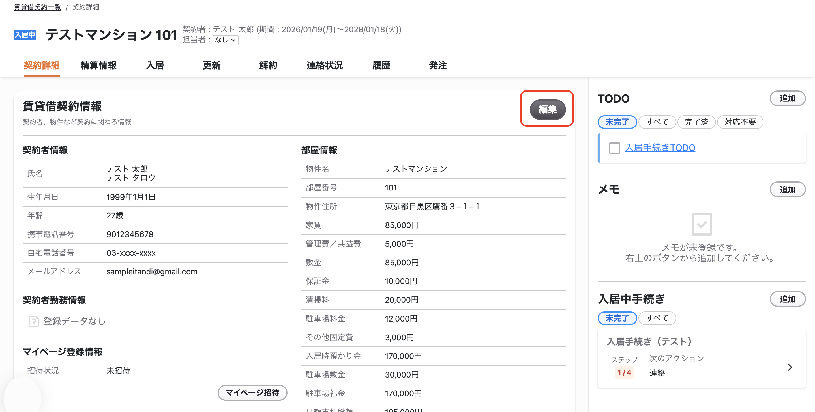Click 追加 button in メモ section
The image size is (815, 412).
(787, 189)
